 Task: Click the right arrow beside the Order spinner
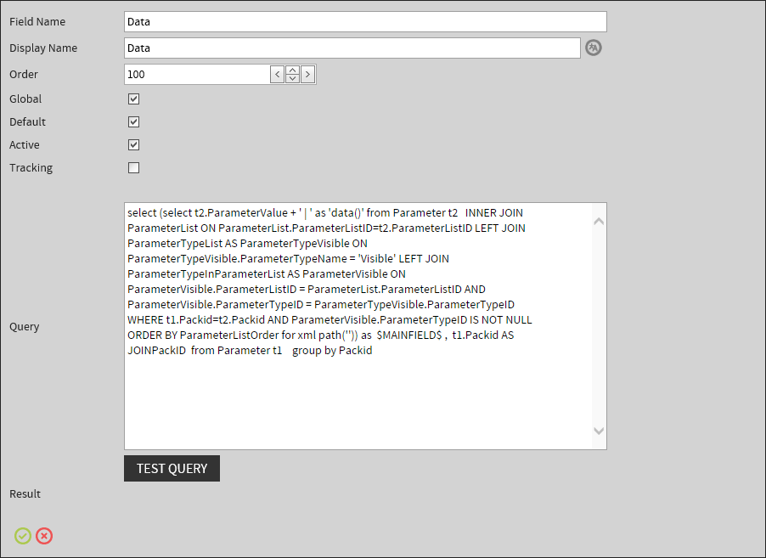pyautogui.click(x=307, y=74)
